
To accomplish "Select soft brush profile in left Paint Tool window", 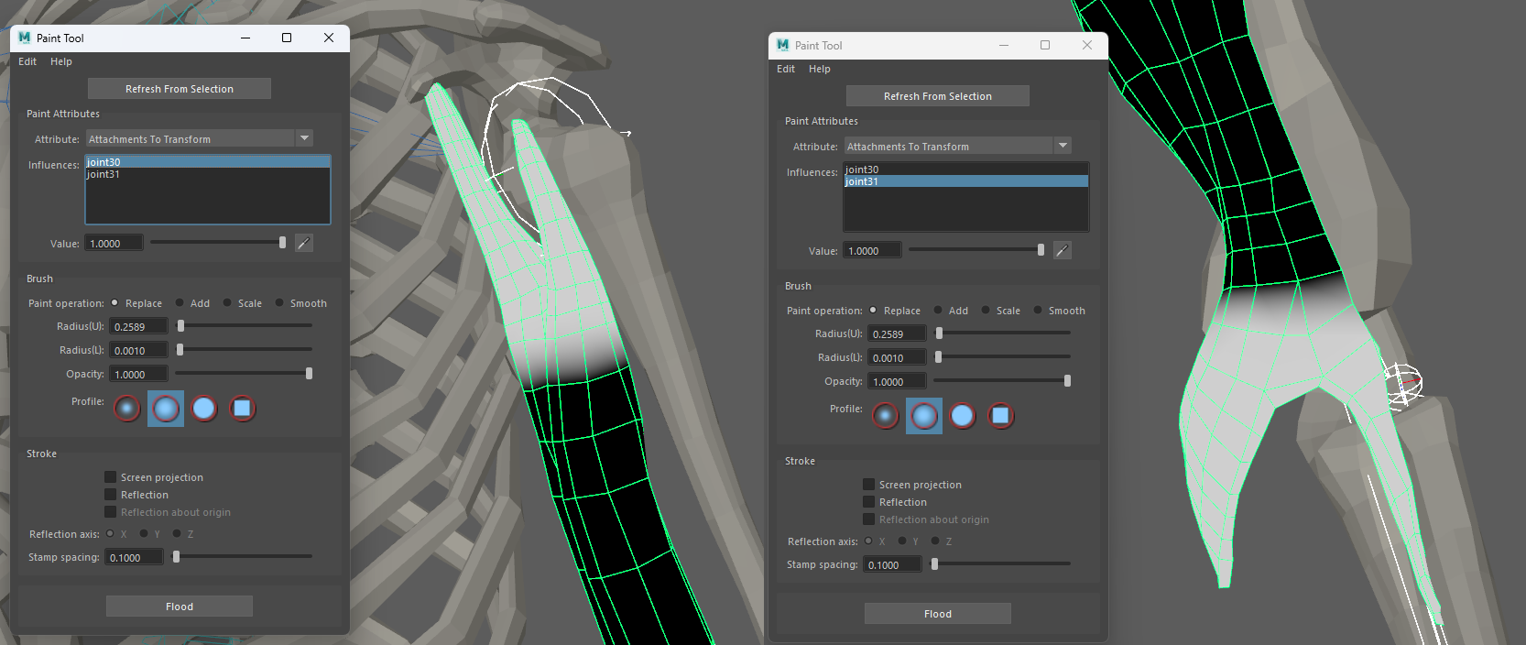I will [166, 409].
